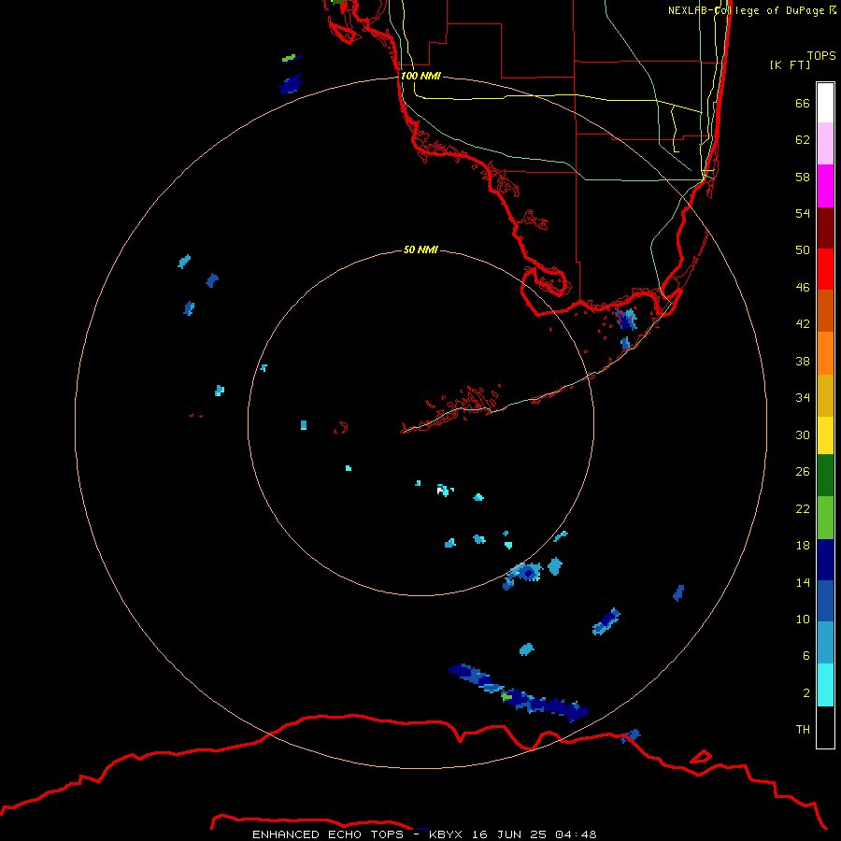Click the '14' legend value
The height and width of the screenshot is (841, 841).
(x=803, y=582)
